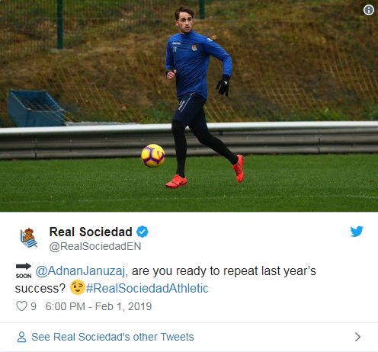Click See Real Sociedad's other Tweets
The height and width of the screenshot is (352, 378).
click(x=113, y=337)
